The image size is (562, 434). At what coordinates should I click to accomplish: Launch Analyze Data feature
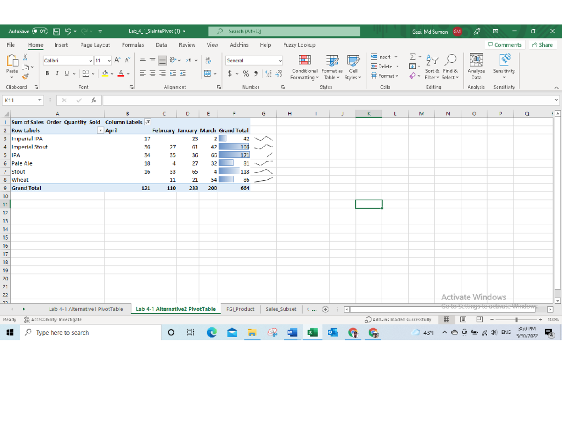pyautogui.click(x=476, y=66)
